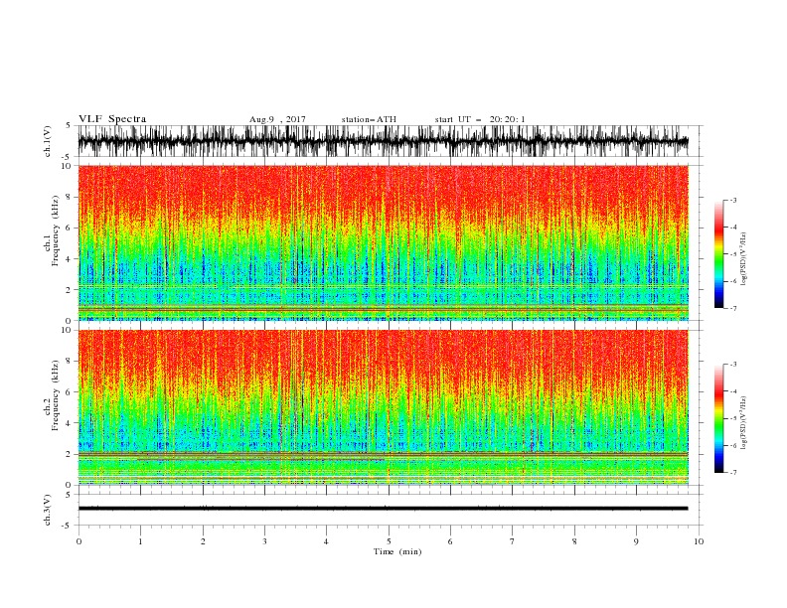Click the "Time (min)" axis title
The image size is (787, 608).
point(397,551)
